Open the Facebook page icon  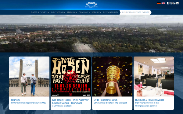pyautogui.click(x=168, y=3)
